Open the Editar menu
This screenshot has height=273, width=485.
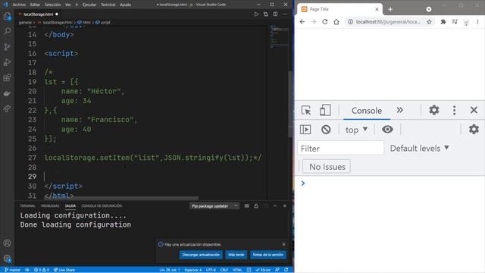tap(35, 5)
